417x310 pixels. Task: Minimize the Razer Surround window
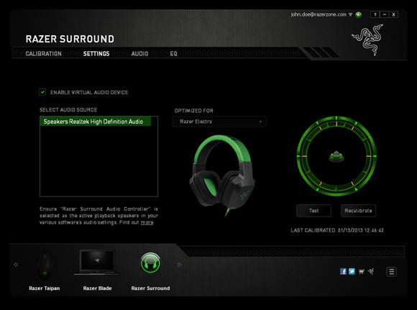click(385, 14)
